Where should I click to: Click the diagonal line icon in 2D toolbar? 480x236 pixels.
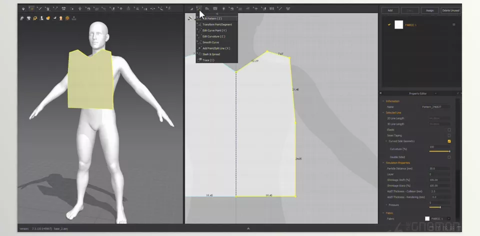tap(280, 8)
